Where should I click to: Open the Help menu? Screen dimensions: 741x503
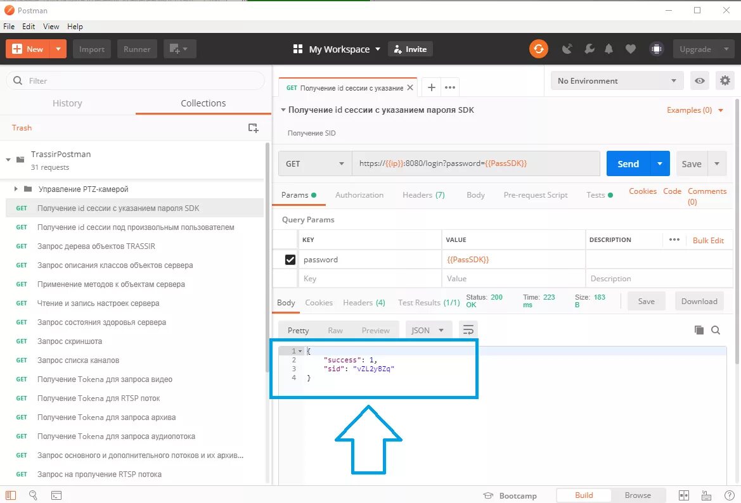click(75, 27)
